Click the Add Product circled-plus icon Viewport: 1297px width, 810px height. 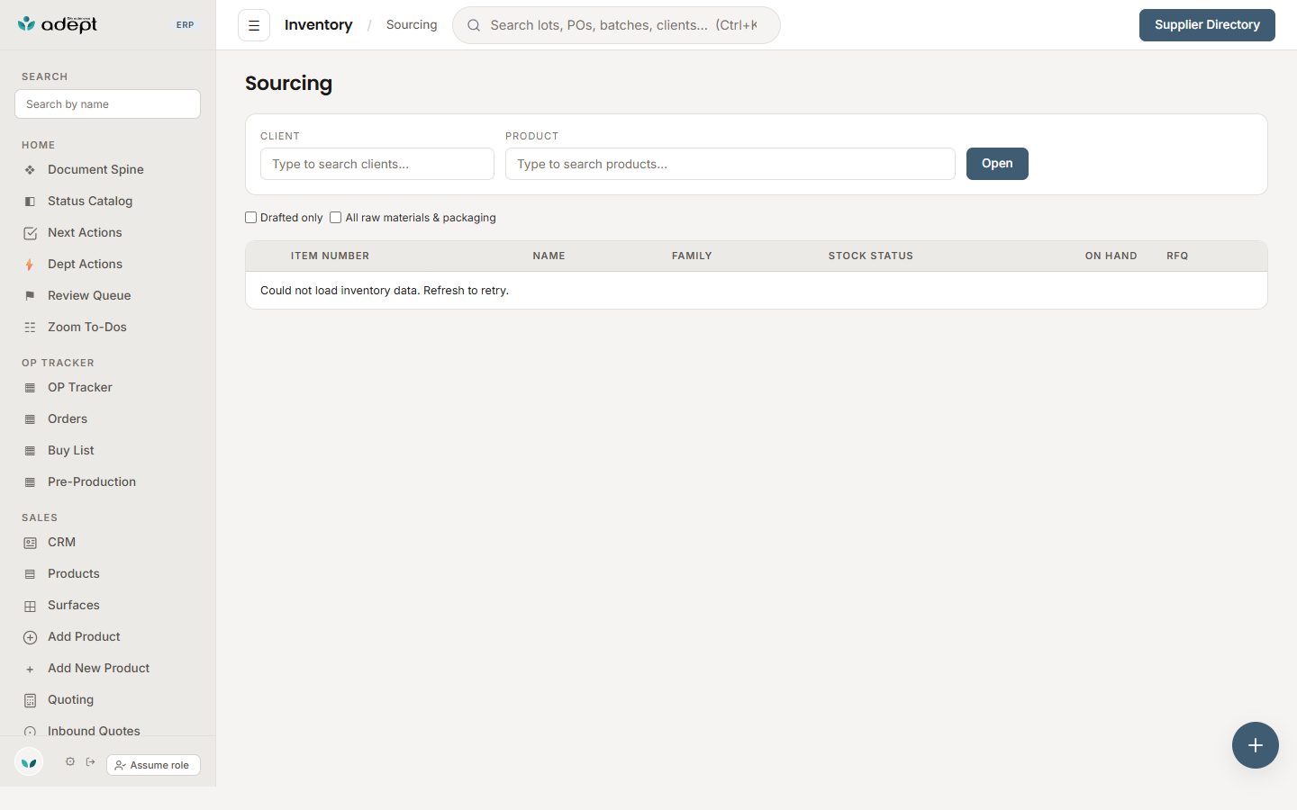point(30,637)
